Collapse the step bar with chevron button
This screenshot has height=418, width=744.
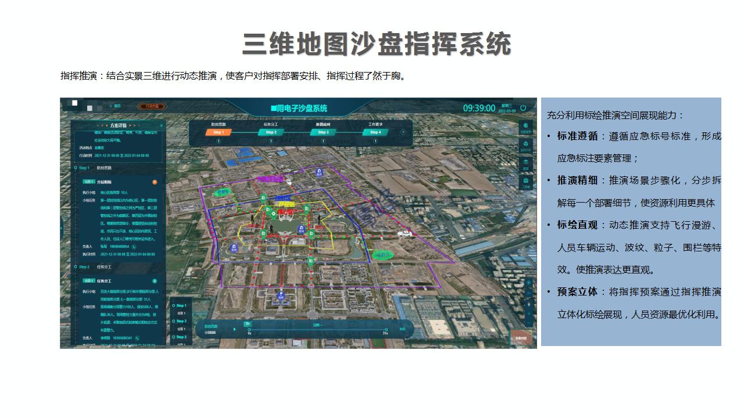(403, 132)
